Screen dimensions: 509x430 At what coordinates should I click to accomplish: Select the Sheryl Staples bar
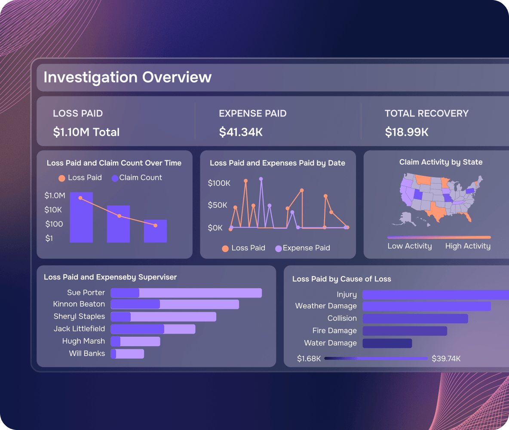pyautogui.click(x=163, y=316)
